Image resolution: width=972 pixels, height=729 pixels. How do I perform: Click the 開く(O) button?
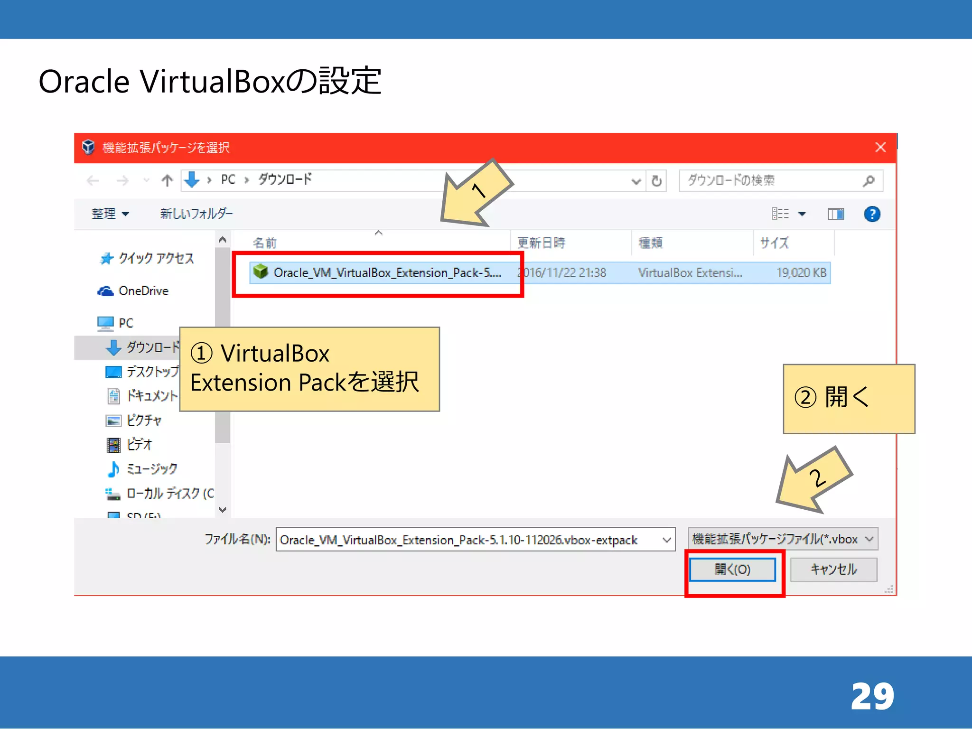(x=732, y=569)
